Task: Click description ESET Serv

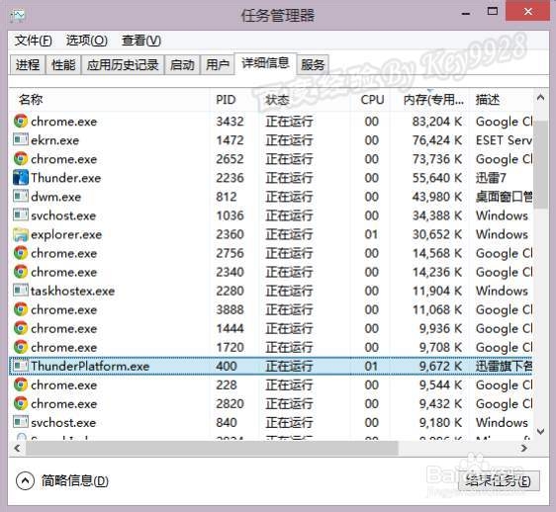Action: pos(504,140)
